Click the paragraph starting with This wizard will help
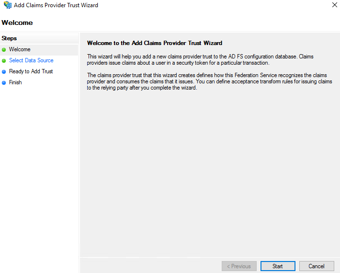 200,60
